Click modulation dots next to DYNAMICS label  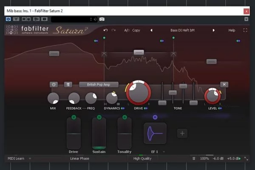(x=123, y=108)
